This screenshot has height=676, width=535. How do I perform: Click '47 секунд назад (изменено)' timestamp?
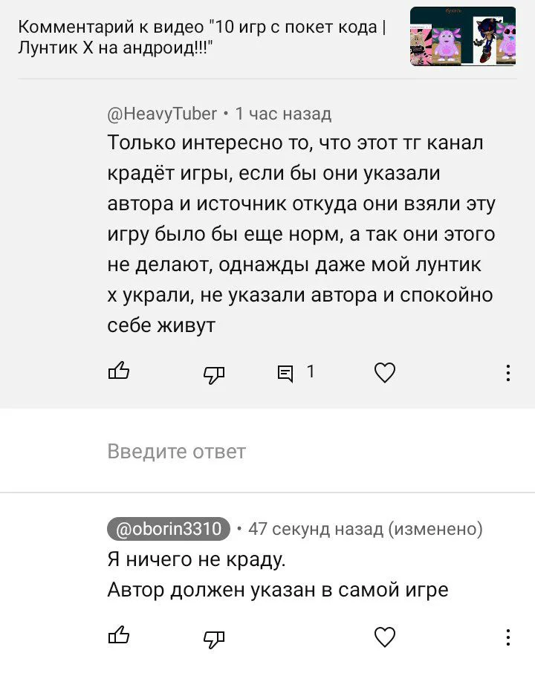(366, 529)
